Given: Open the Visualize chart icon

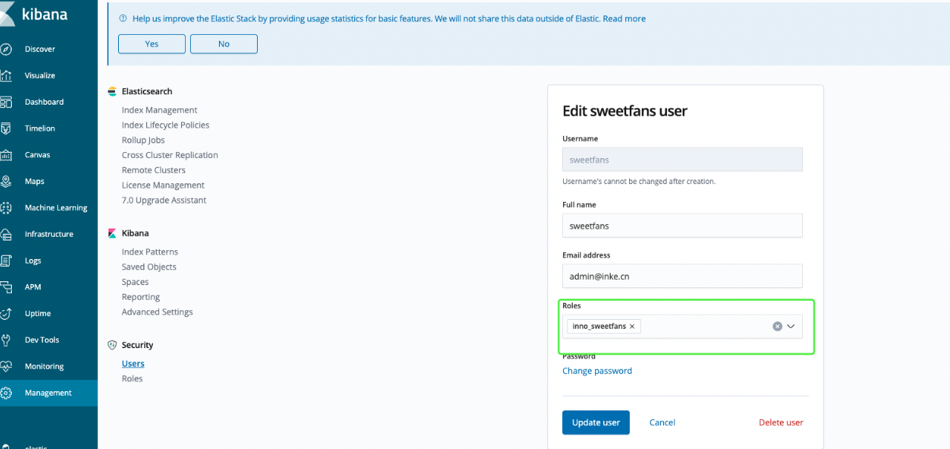Looking at the screenshot, I should click(x=6, y=76).
